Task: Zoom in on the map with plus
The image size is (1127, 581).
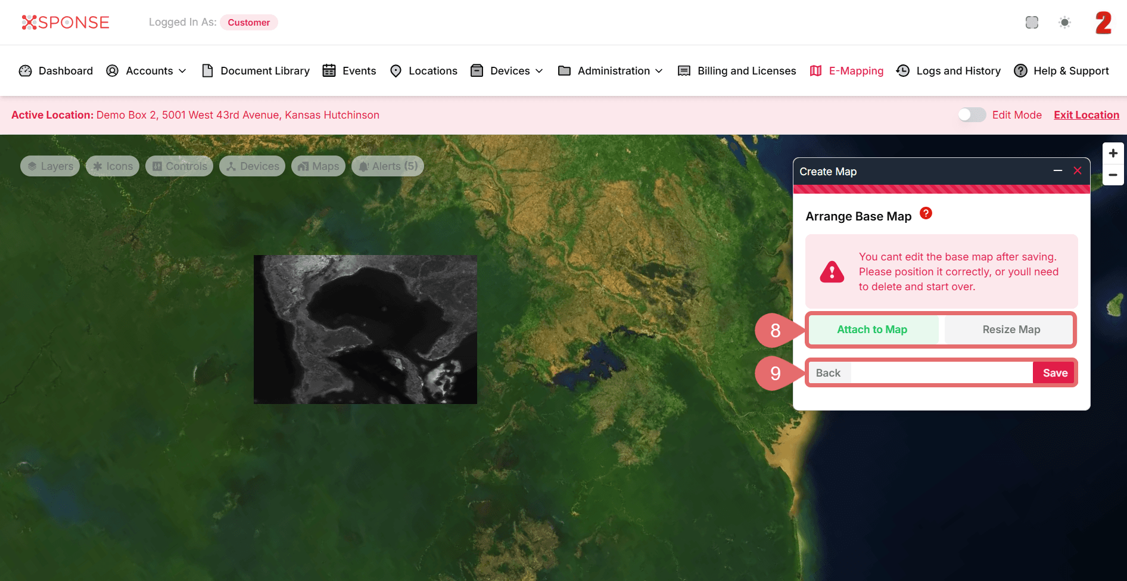Action: tap(1113, 153)
